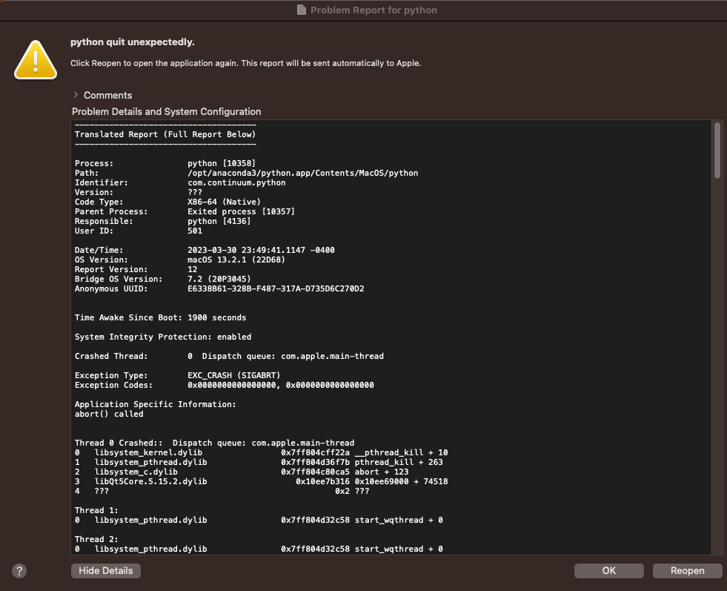This screenshot has height=591, width=727.
Task: Click OK to dismiss the crash report
Action: point(608,570)
